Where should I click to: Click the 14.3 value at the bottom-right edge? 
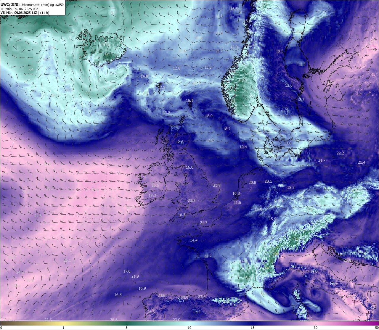point(372,308)
